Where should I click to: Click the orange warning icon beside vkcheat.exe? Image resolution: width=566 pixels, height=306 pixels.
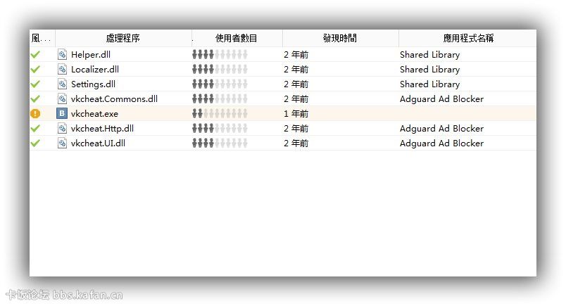click(x=35, y=114)
